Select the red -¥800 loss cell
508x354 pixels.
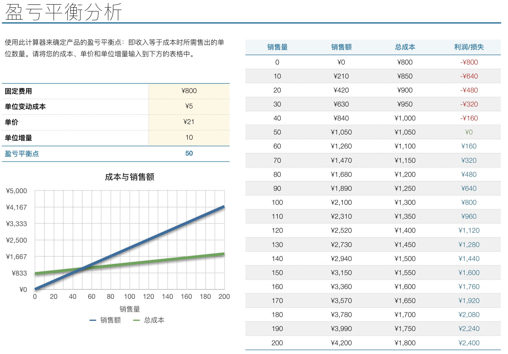pyautogui.click(x=469, y=62)
